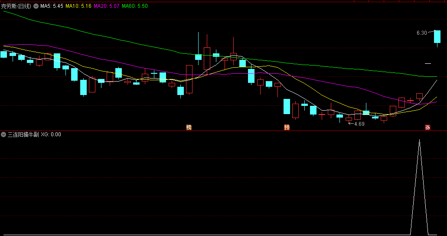Click the MA20: 5.07 label
447x236 pixels.
pyautogui.click(x=107, y=6)
